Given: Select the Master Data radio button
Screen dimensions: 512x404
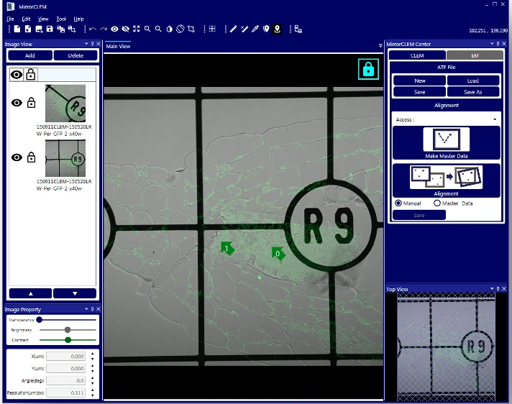Looking at the screenshot, I should click(437, 203).
